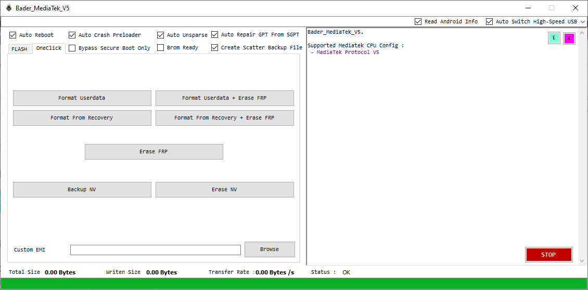Enable Bypass Secure Boot Only
588x290 pixels.
point(72,48)
